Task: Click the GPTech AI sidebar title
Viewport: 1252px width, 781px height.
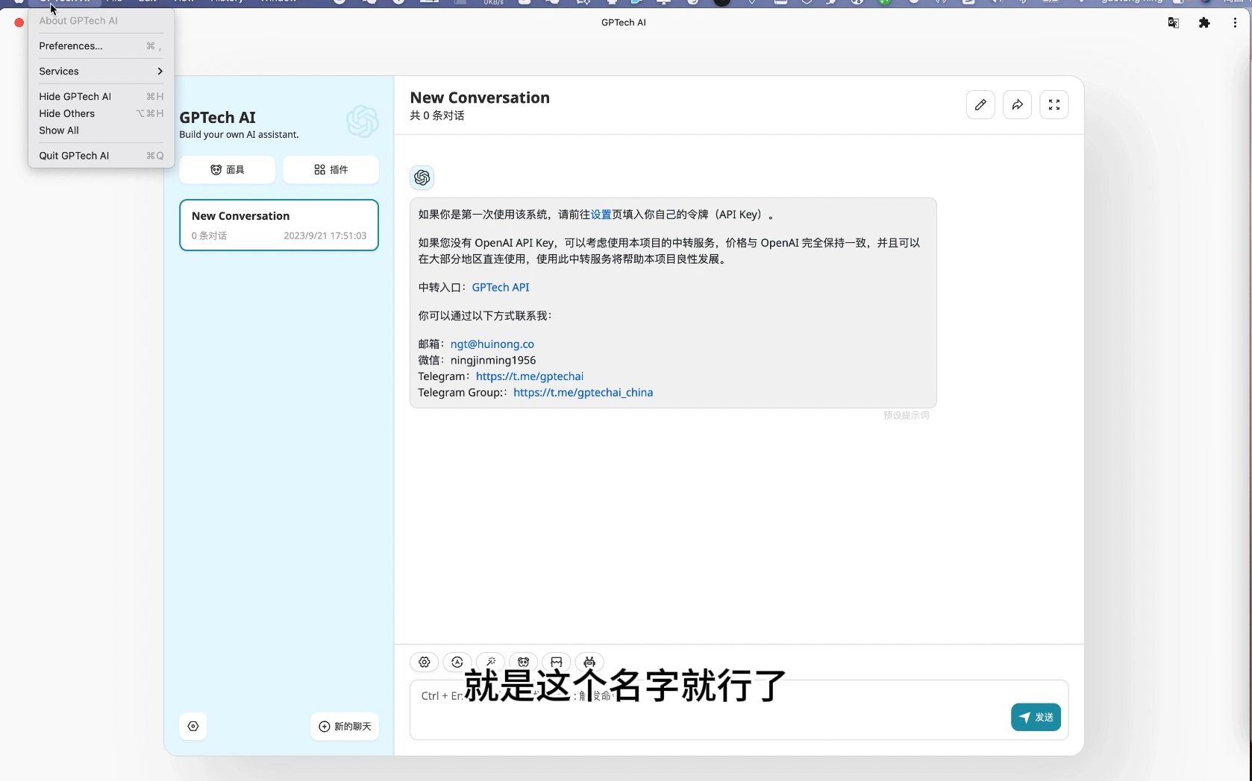Action: click(x=217, y=118)
